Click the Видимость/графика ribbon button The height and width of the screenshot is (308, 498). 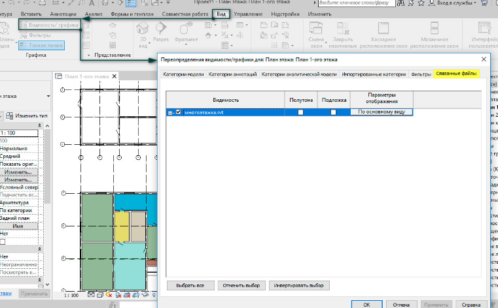pyautogui.click(x=49, y=25)
